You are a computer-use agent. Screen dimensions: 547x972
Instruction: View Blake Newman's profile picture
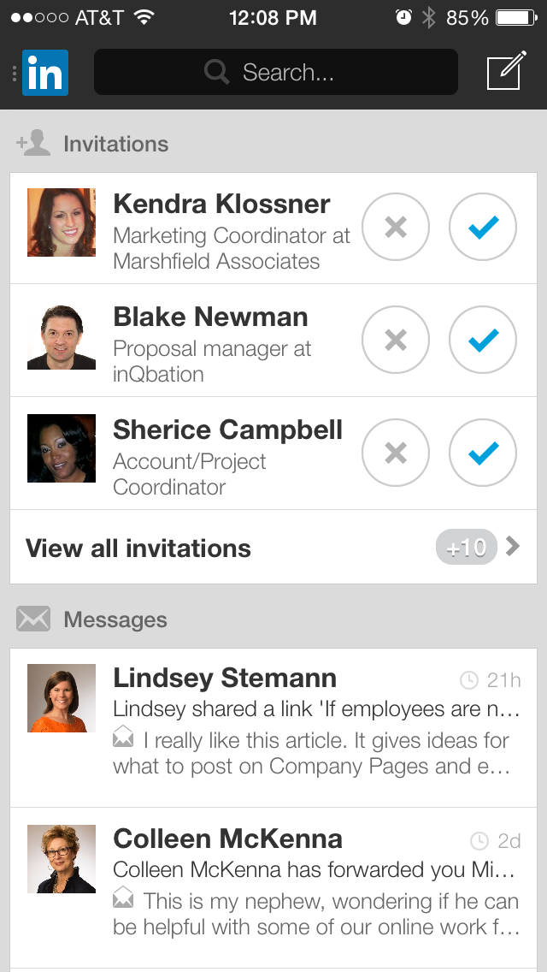pos(62,337)
